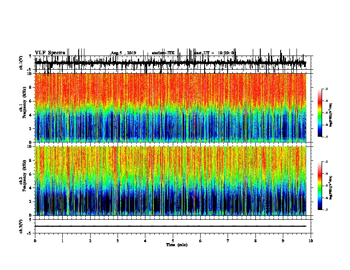Click the ch.1(V) waveform axis label

(21, 63)
